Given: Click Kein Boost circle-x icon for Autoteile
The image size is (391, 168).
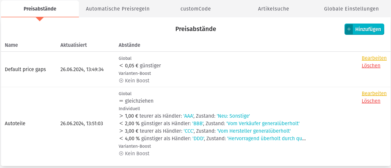Looking at the screenshot, I should pyautogui.click(x=121, y=153).
